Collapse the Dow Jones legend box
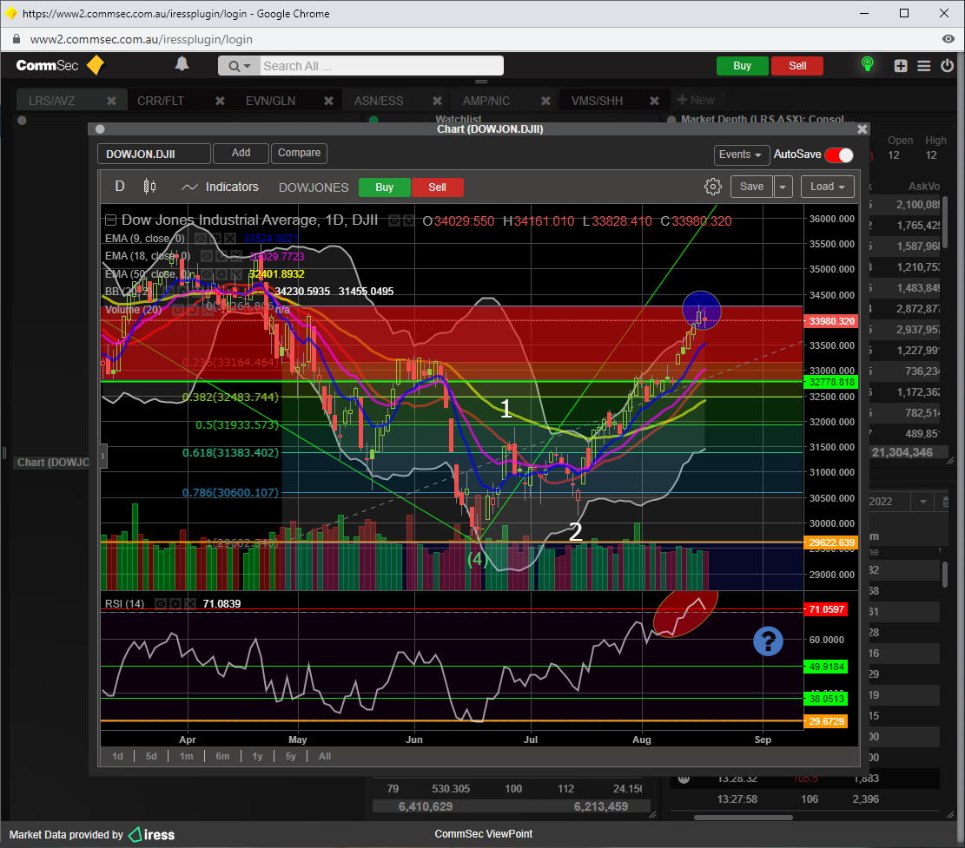Viewport: 965px width, 848px height. click(x=110, y=220)
